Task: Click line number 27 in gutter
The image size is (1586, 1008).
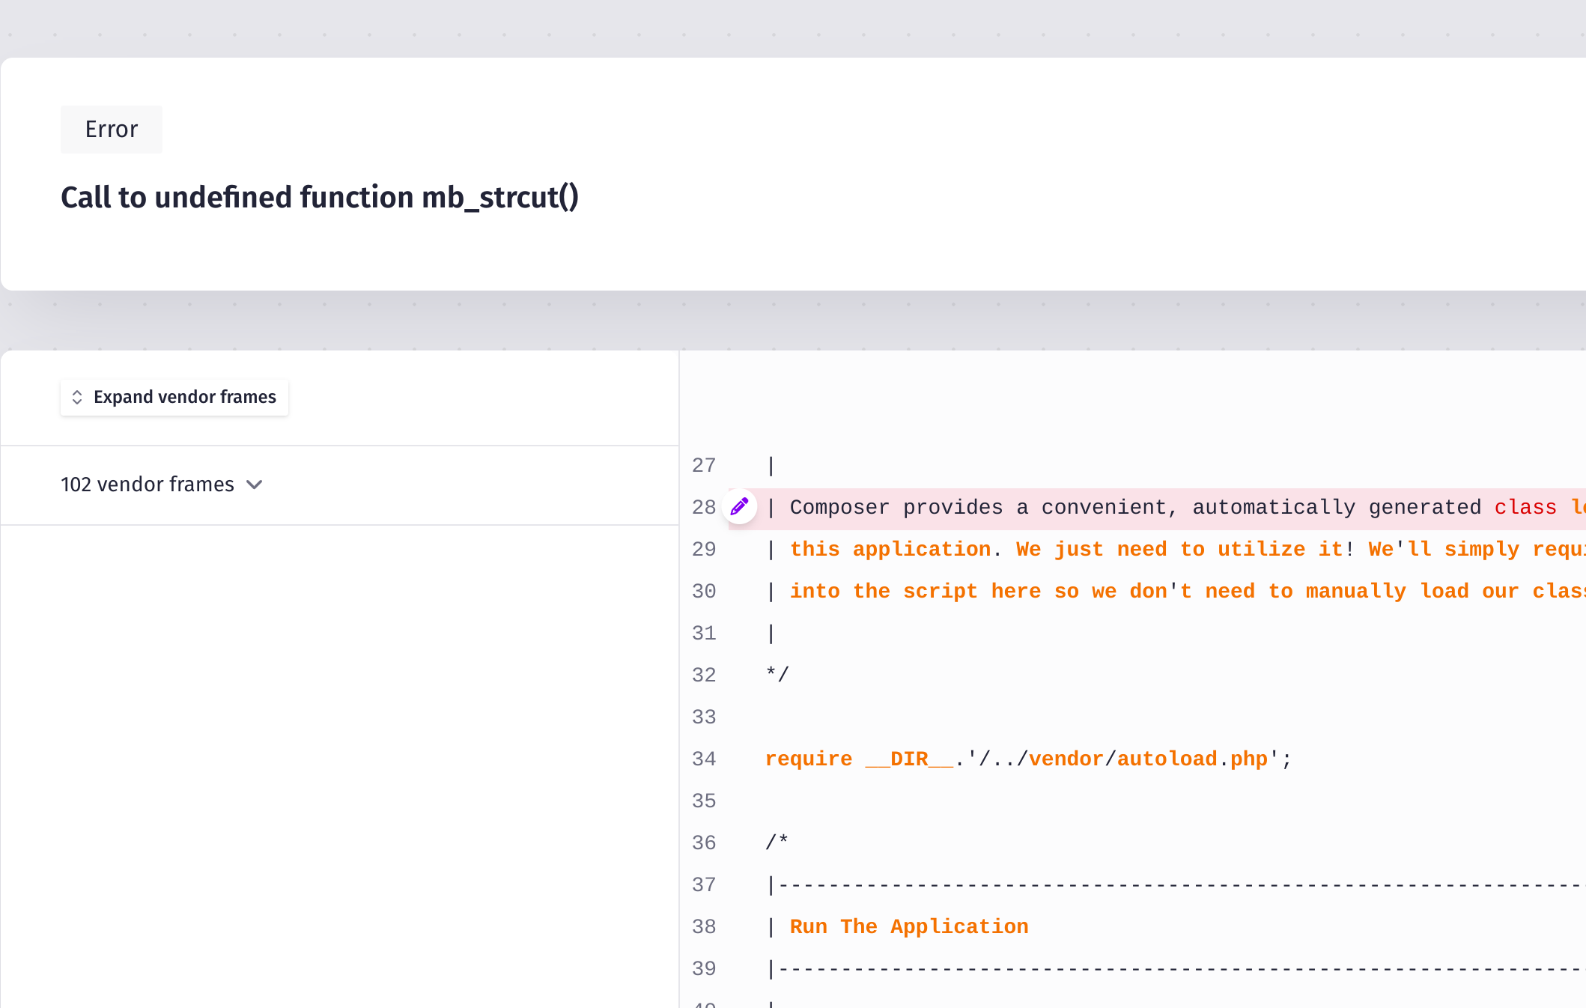Action: 704,465
